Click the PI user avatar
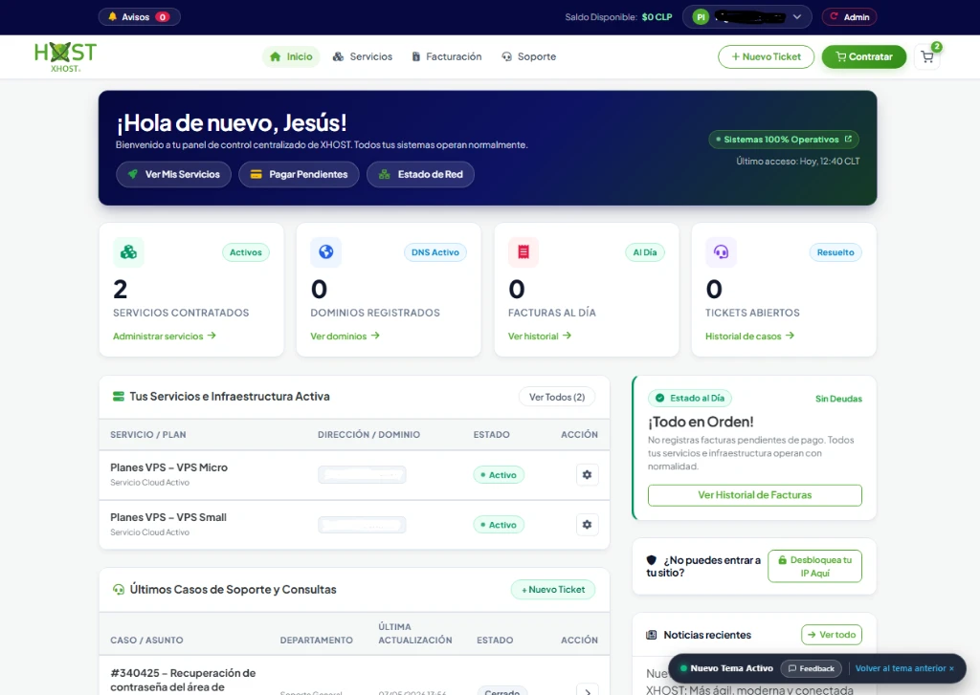Screen dimensions: 980x695 (x=701, y=17)
